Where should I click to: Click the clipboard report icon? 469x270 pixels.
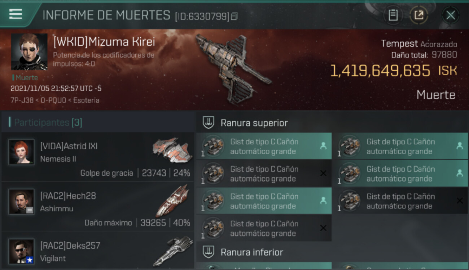(393, 15)
